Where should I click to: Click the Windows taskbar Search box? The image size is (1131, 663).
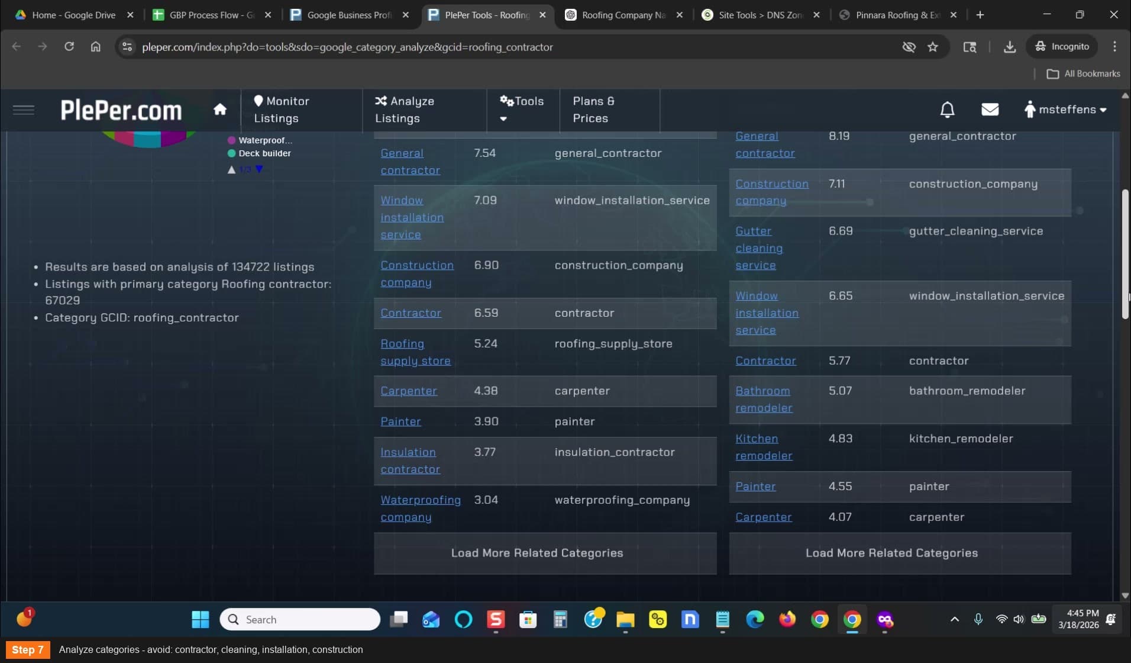300,619
